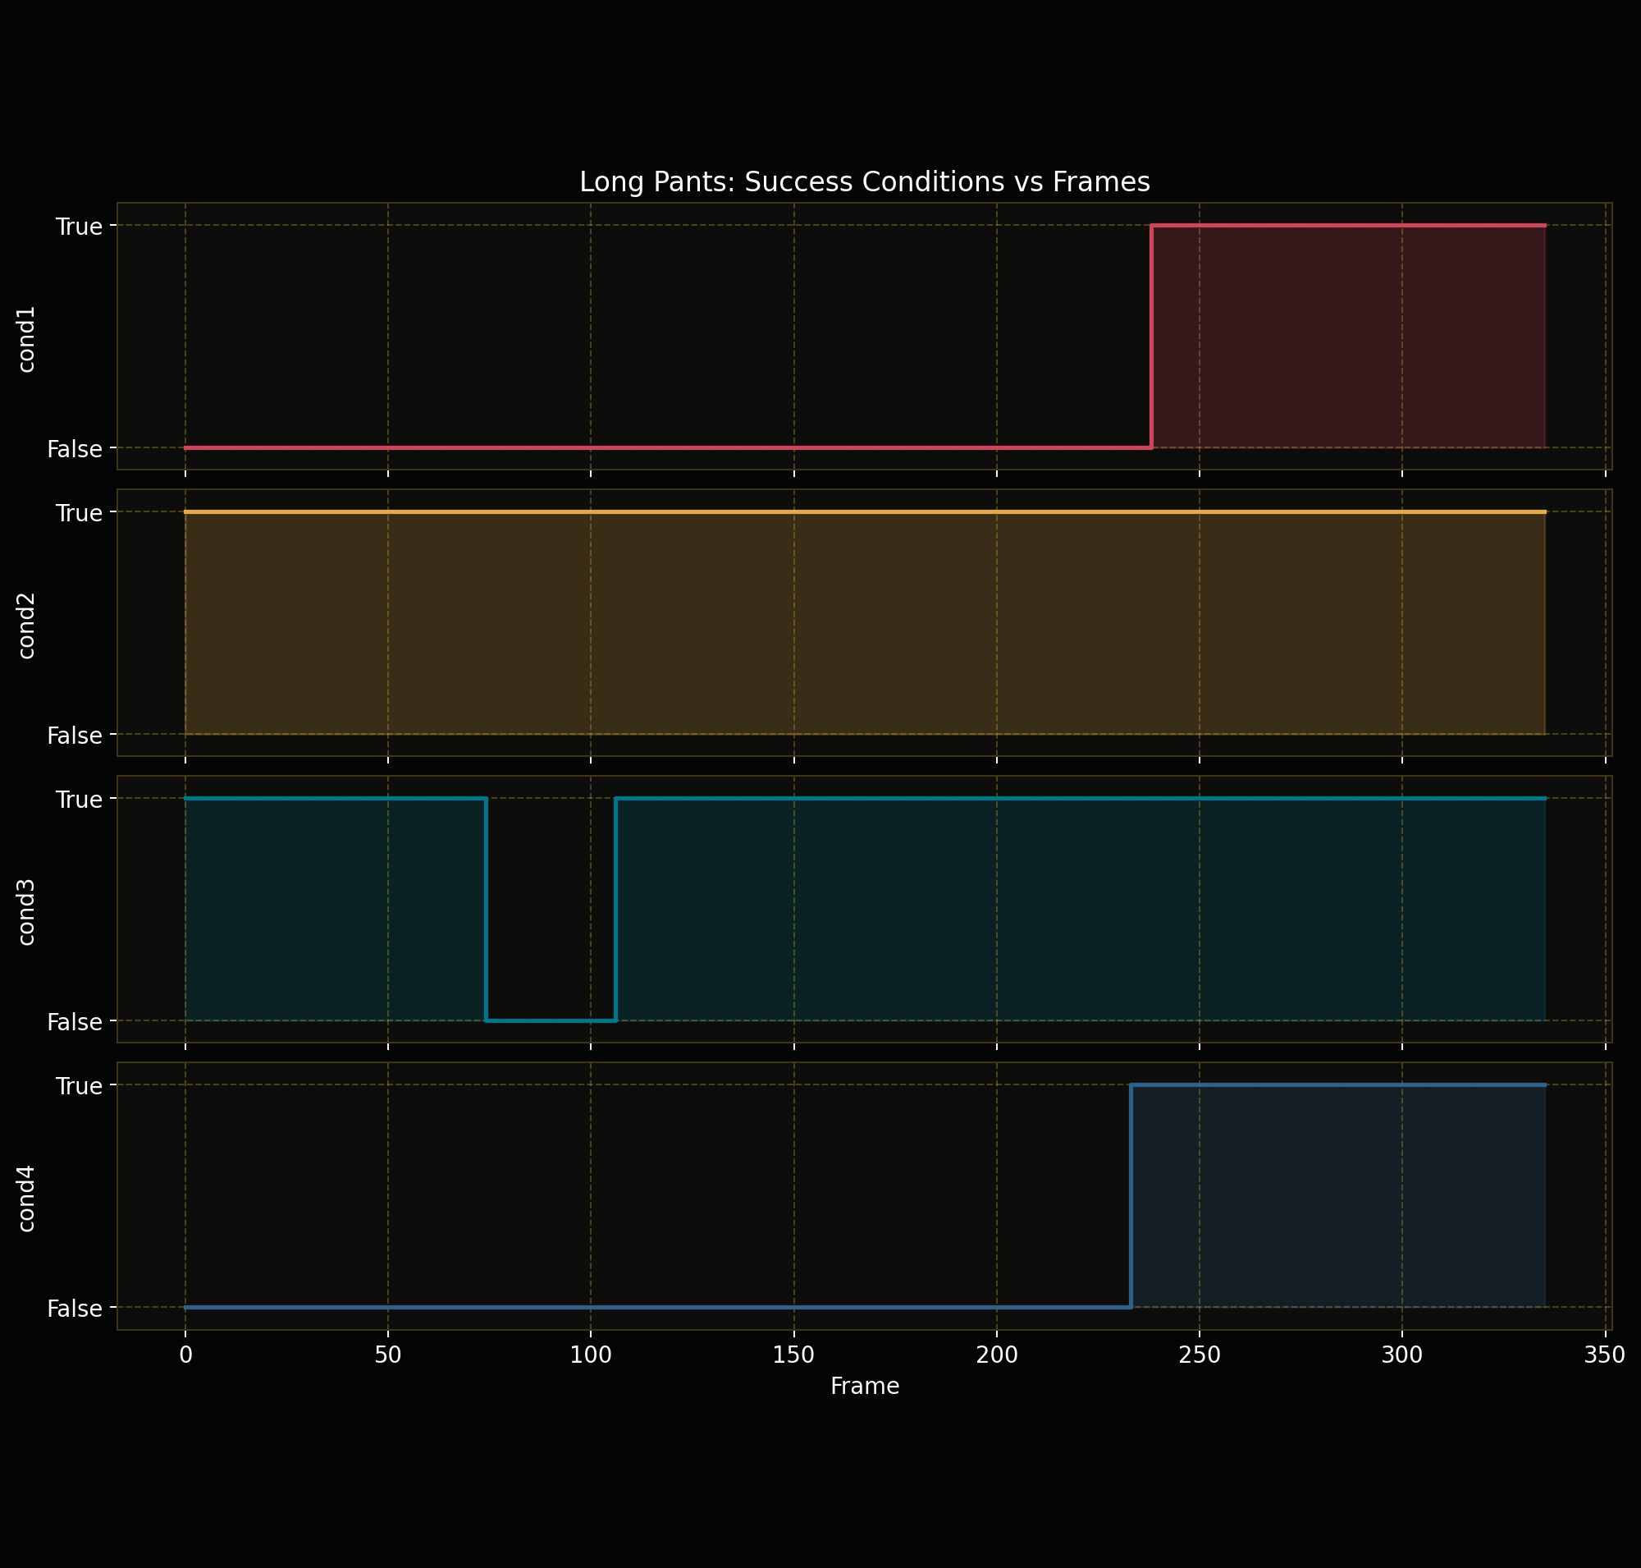Image resolution: width=1641 pixels, height=1568 pixels.
Task: Click the "100" x-axis tick label
Action: (x=591, y=1355)
